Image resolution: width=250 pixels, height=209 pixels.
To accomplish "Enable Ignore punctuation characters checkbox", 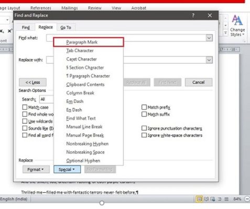I will point(144,128).
